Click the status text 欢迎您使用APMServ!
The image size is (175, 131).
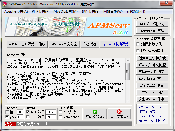pyautogui.click(x=32, y=124)
